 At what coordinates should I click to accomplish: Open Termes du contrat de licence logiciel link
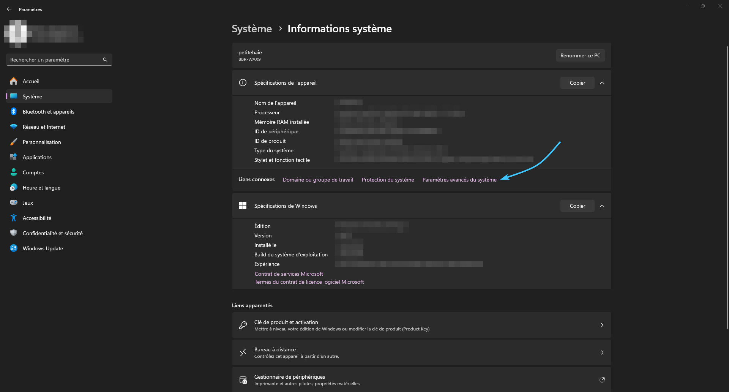pyautogui.click(x=309, y=282)
